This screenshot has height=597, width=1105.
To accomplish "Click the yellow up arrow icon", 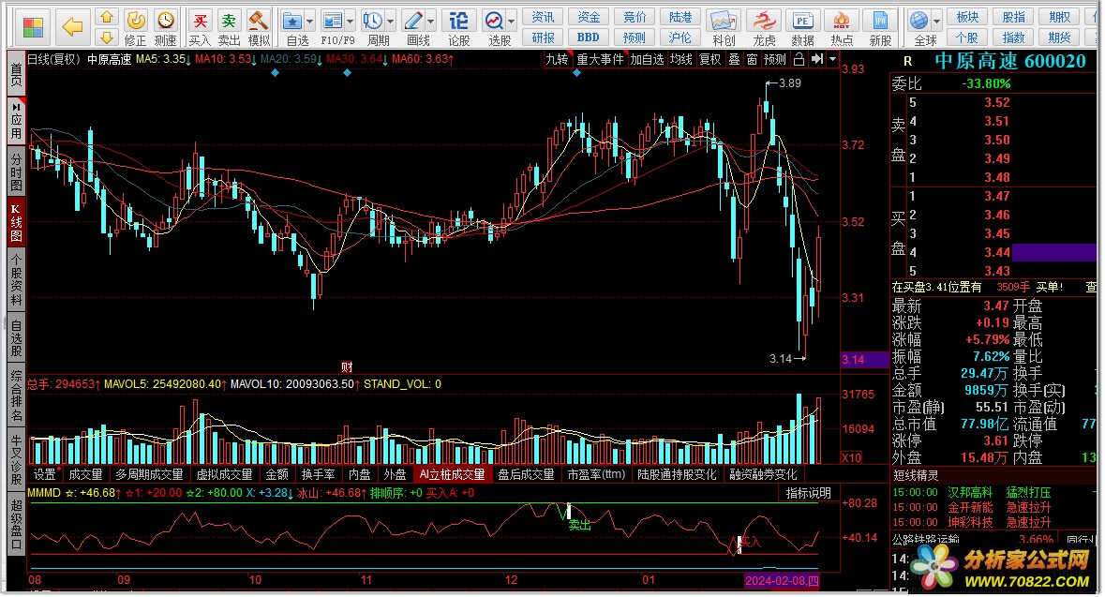I will click(x=107, y=17).
